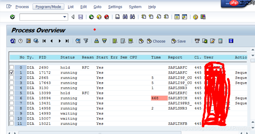255x134 pixels.
Task: Tick the checkbox for PID 3130
Action: (x=12, y=88)
